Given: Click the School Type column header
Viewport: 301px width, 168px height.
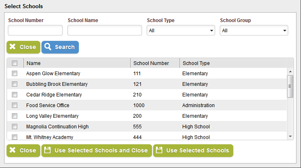Looking at the screenshot, I should coord(196,63).
